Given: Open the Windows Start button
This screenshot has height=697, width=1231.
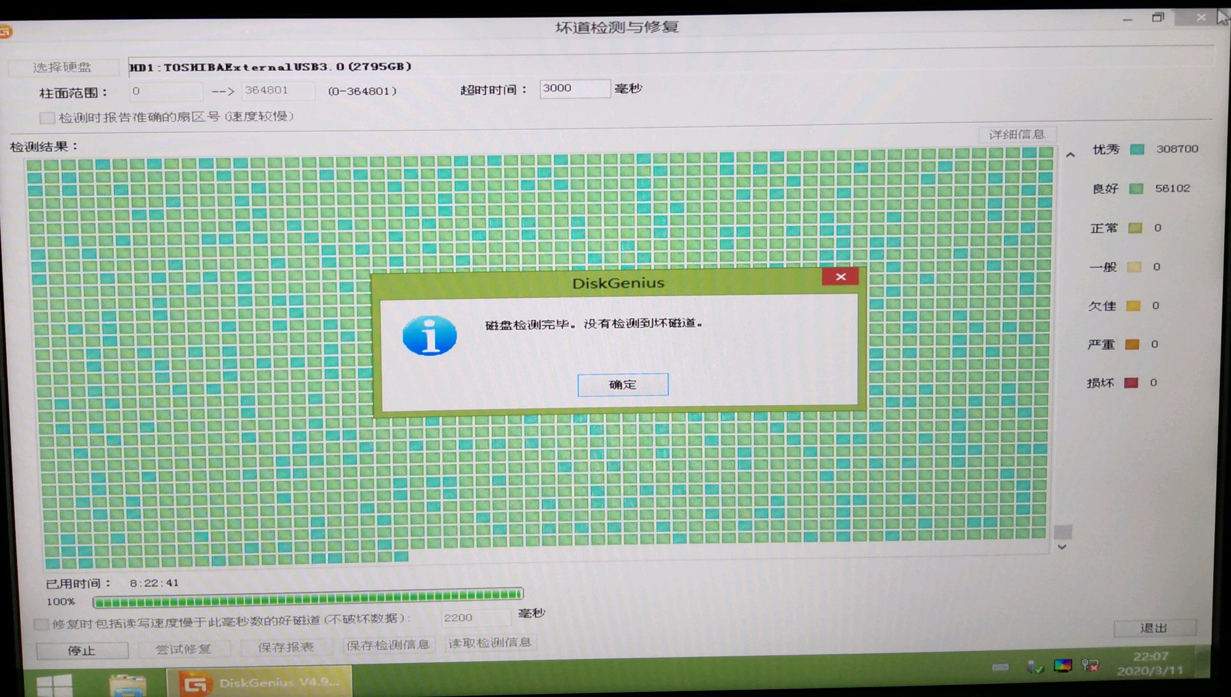Looking at the screenshot, I should (x=54, y=685).
